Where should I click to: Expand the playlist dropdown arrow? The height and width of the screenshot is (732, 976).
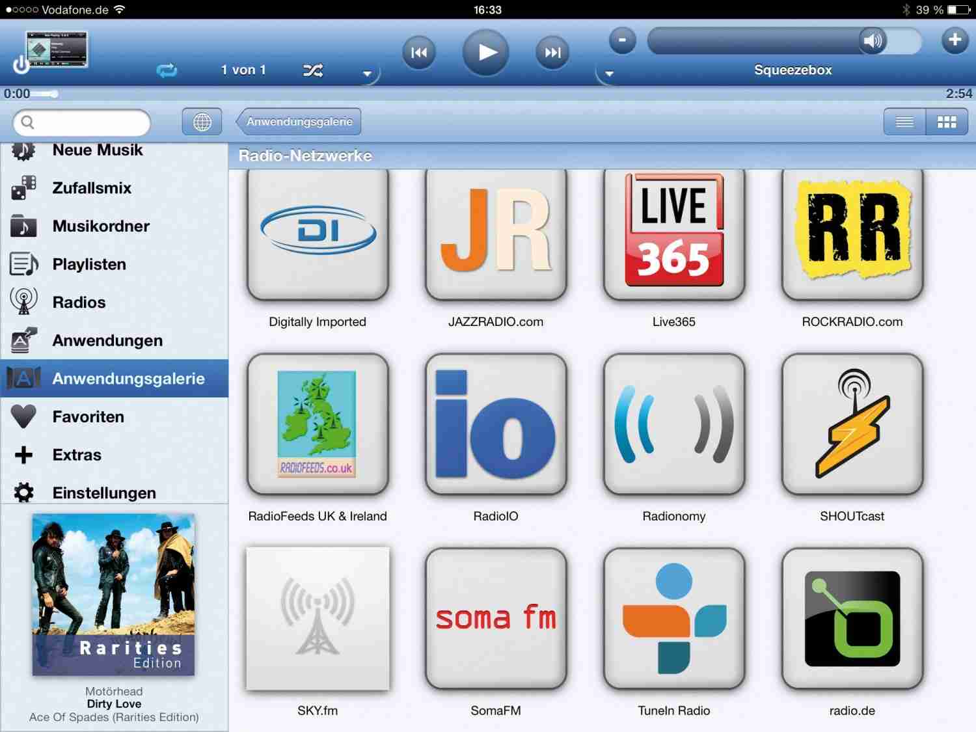pos(367,74)
